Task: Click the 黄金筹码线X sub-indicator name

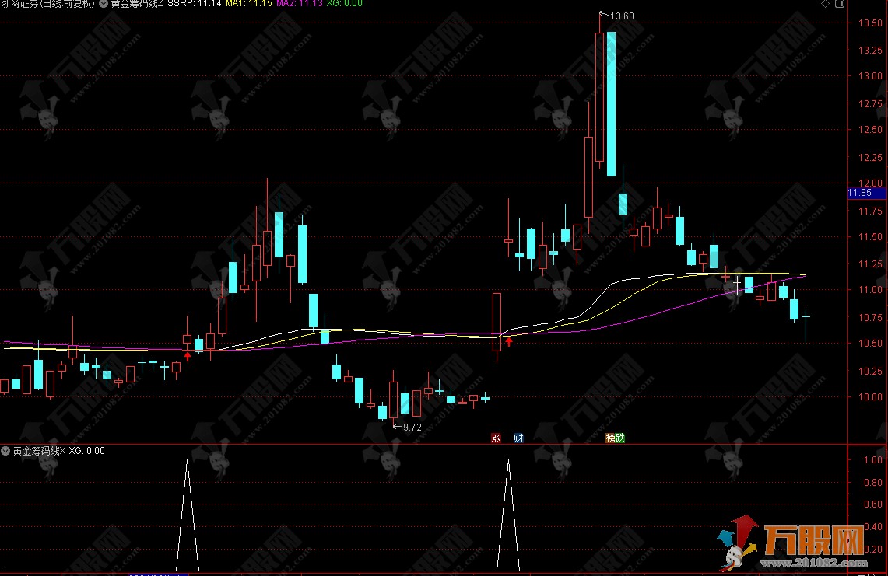Action: [x=39, y=451]
